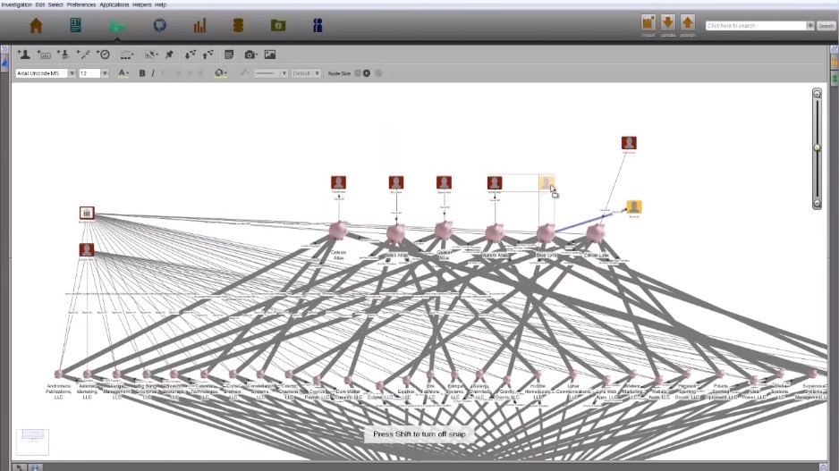Open the green Graph application icon
The image size is (839, 471).
click(117, 26)
